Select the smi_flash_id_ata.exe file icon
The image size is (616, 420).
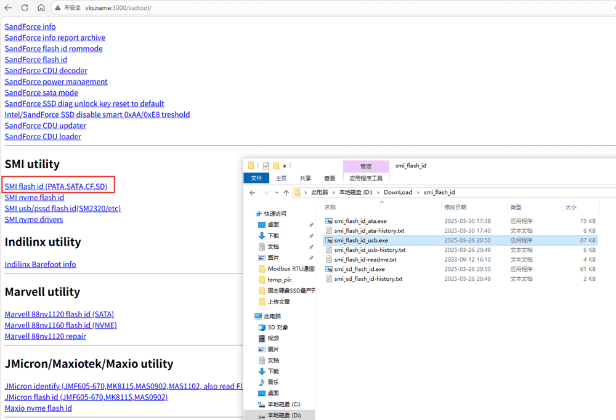tap(329, 221)
